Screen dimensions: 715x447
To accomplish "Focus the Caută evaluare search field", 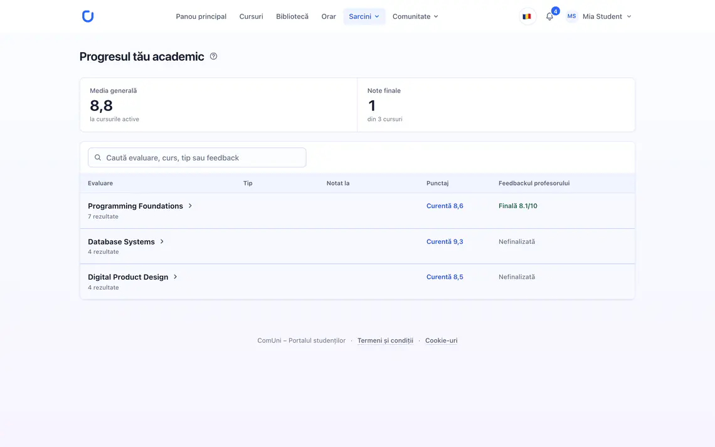I will click(x=197, y=157).
